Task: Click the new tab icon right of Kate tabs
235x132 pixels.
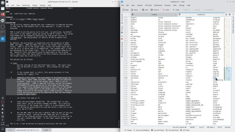Action: (x=226, y=15)
